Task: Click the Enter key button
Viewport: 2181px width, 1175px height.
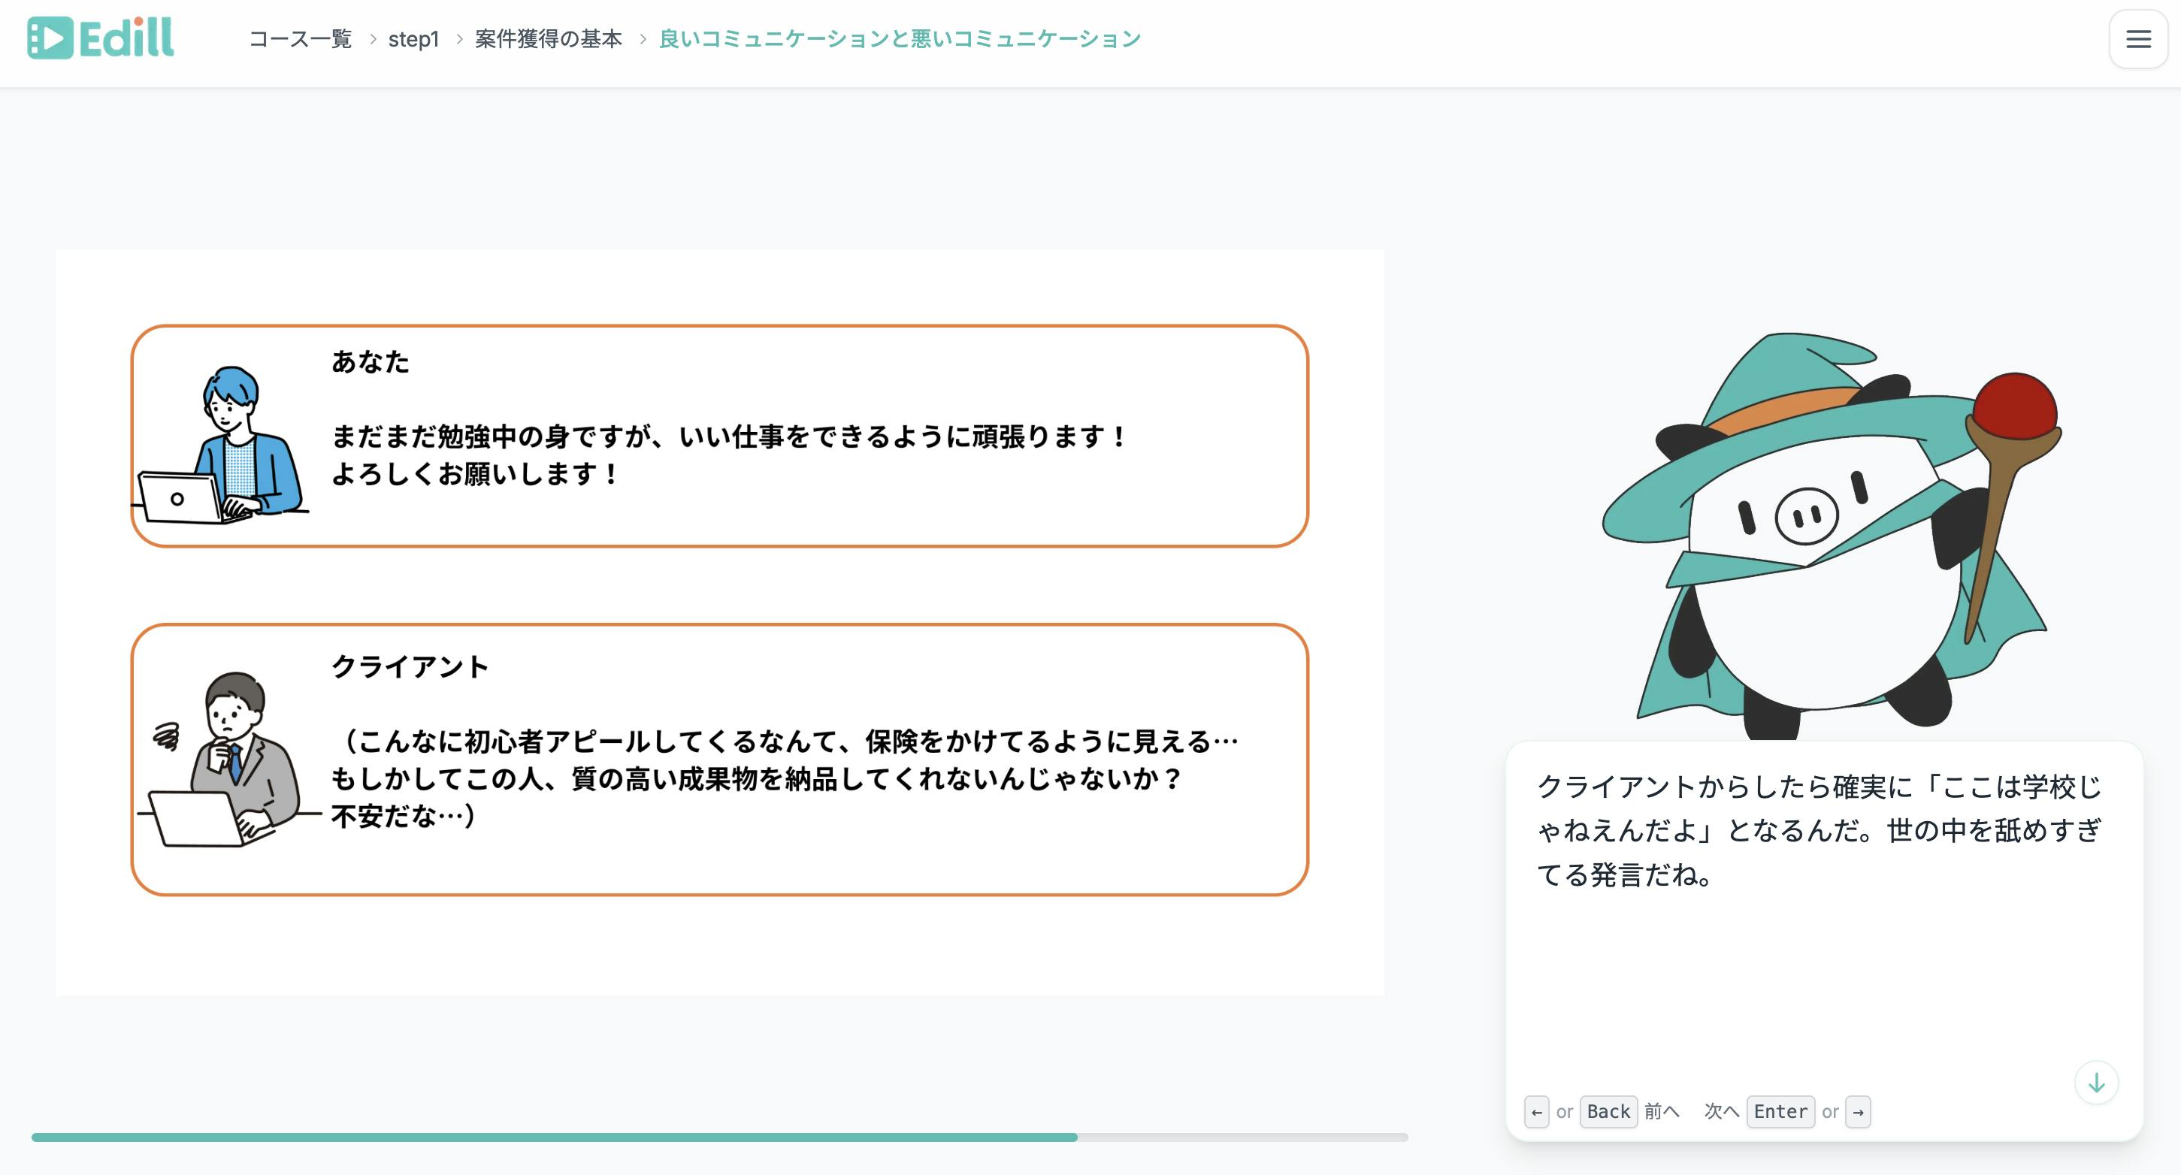Action: pyautogui.click(x=1780, y=1111)
